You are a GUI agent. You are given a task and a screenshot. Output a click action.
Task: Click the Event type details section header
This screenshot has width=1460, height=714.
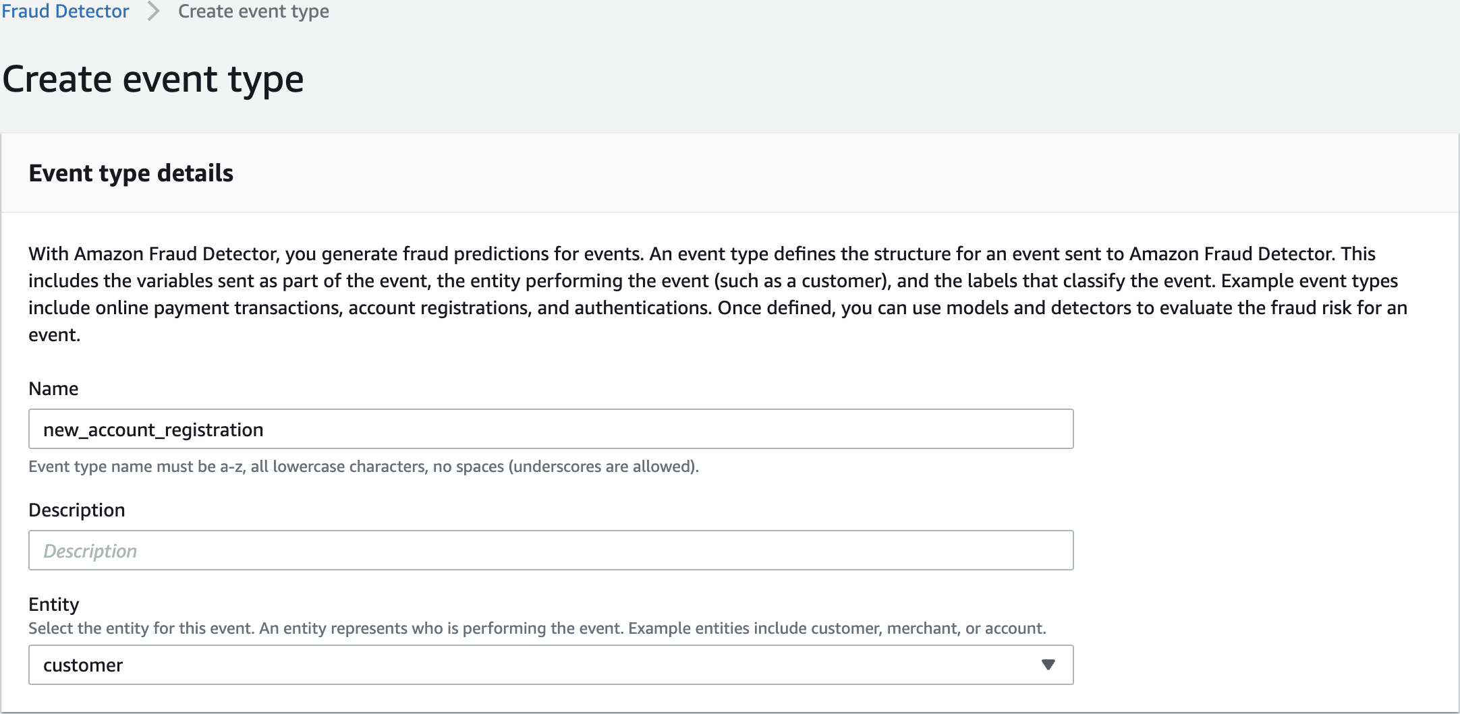pos(131,173)
